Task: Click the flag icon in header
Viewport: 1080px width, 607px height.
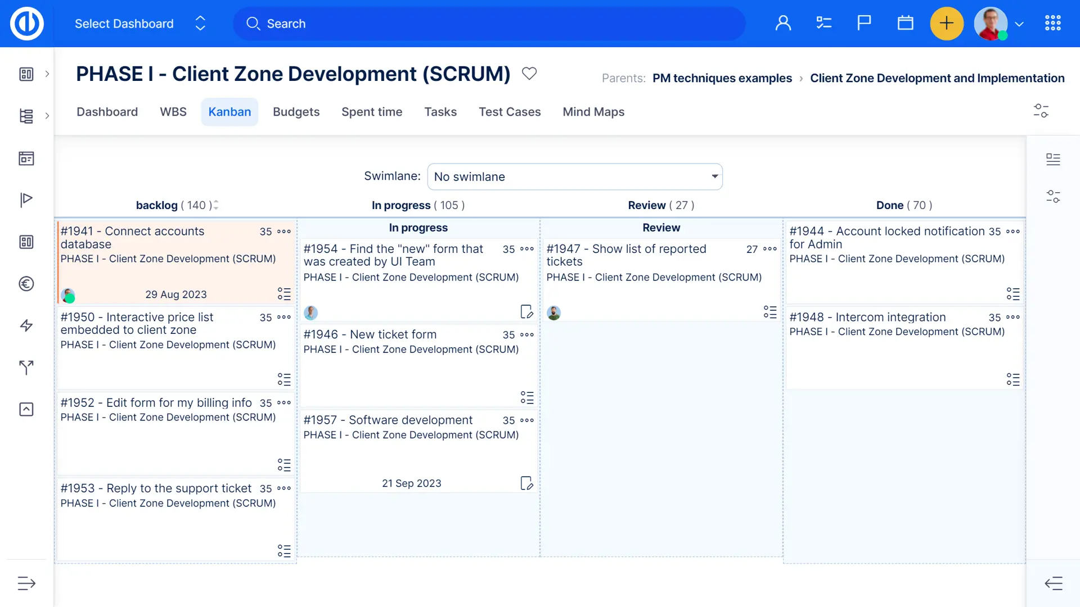Action: [x=864, y=24]
